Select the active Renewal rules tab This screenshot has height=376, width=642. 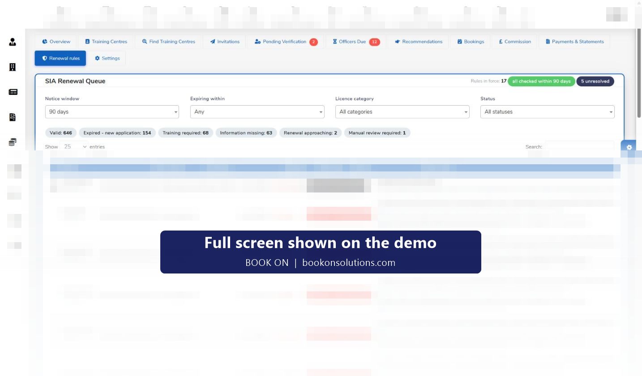coord(60,58)
